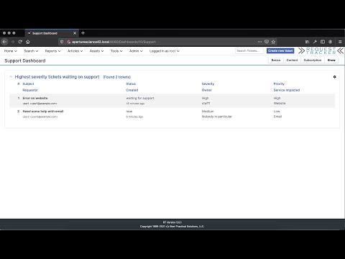This screenshot has width=345, height=259.
Task: Click the Pocket save icon
Action: 267,42
